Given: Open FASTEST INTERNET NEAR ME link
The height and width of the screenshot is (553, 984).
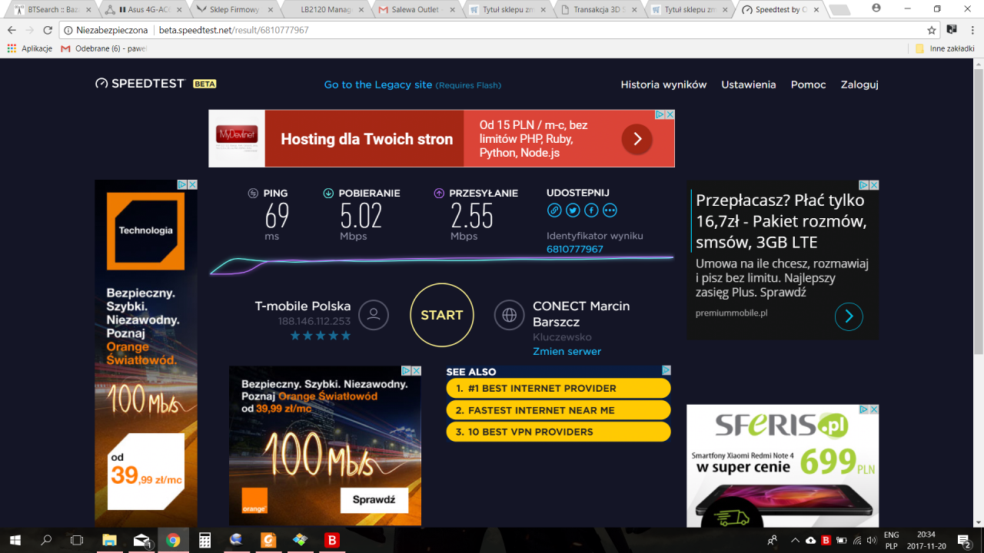Looking at the screenshot, I should pos(558,410).
